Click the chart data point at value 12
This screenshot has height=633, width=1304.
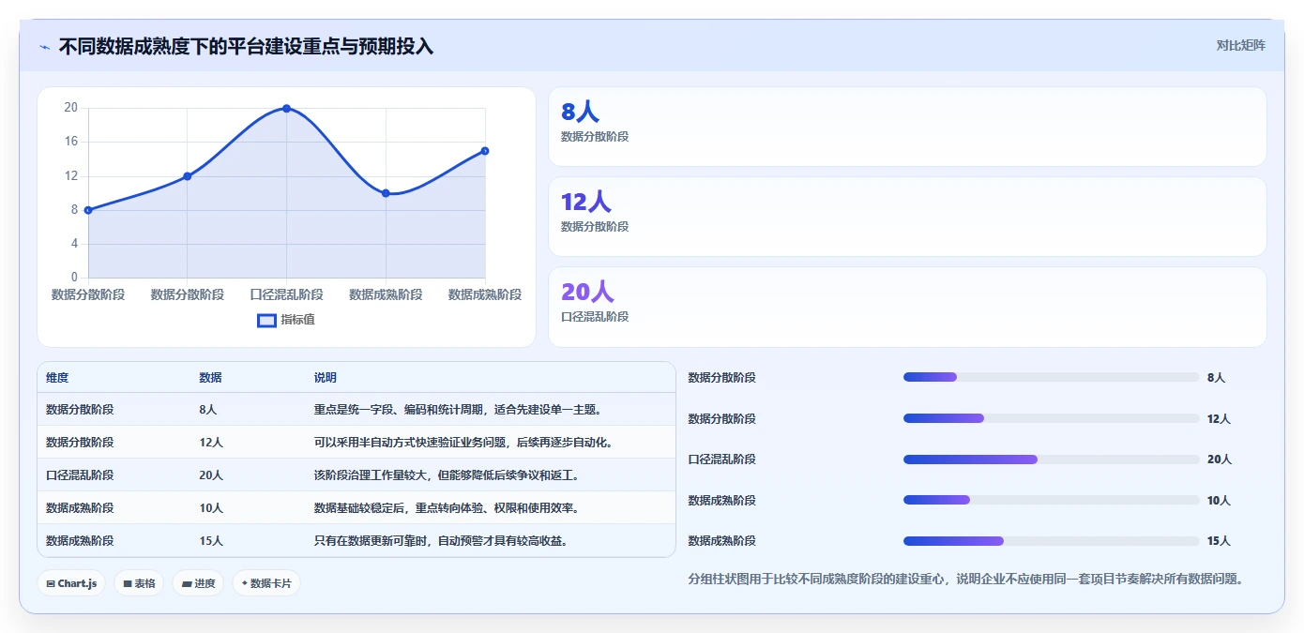(188, 176)
